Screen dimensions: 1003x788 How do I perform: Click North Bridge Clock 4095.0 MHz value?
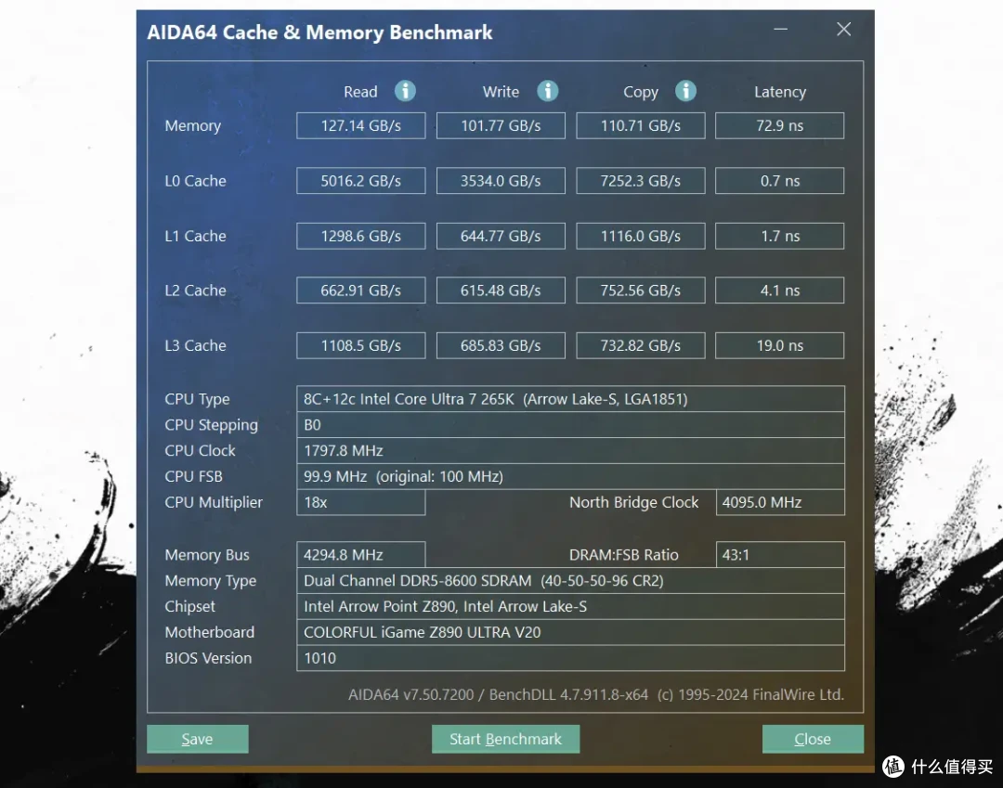(780, 502)
